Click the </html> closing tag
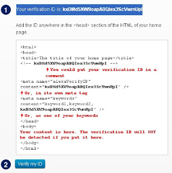This screenshot has height=173, width=172. coord(30,148)
